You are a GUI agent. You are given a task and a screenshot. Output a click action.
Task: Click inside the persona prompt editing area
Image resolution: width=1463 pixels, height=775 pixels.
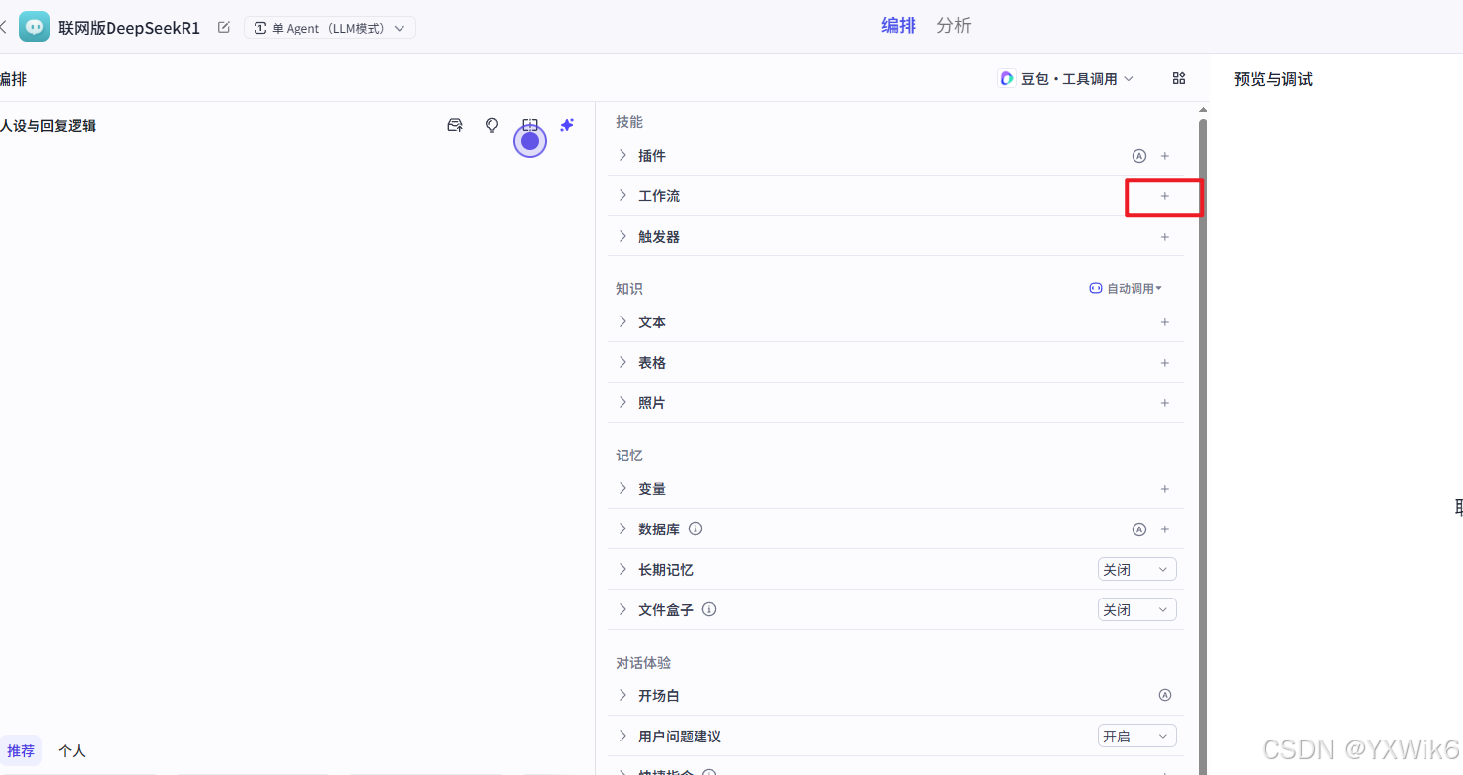296,434
